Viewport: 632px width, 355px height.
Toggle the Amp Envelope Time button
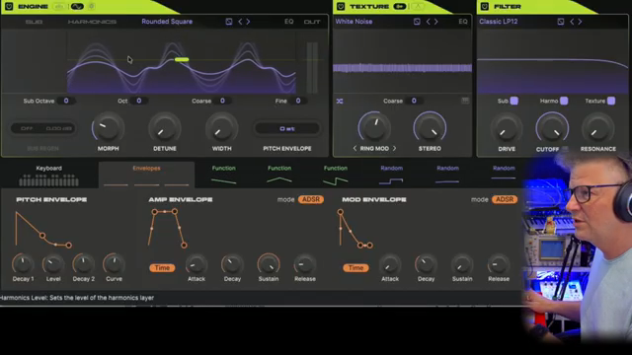pyautogui.click(x=162, y=268)
